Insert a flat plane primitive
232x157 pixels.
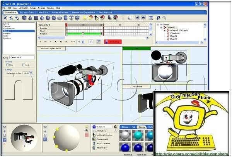pos(36,18)
